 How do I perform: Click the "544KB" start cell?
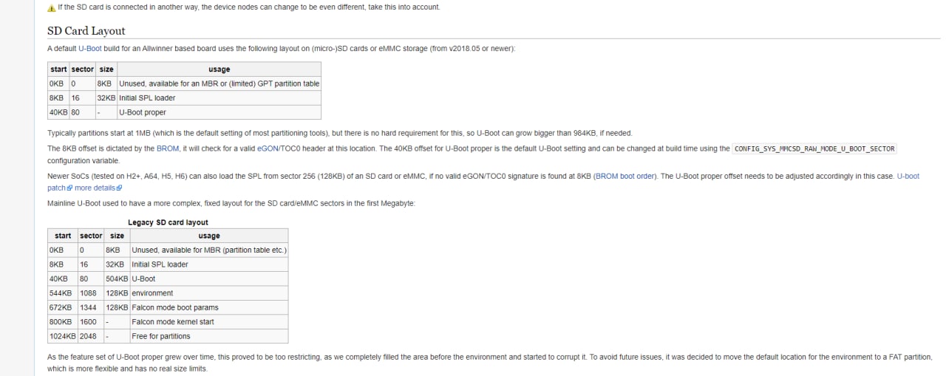(x=63, y=293)
